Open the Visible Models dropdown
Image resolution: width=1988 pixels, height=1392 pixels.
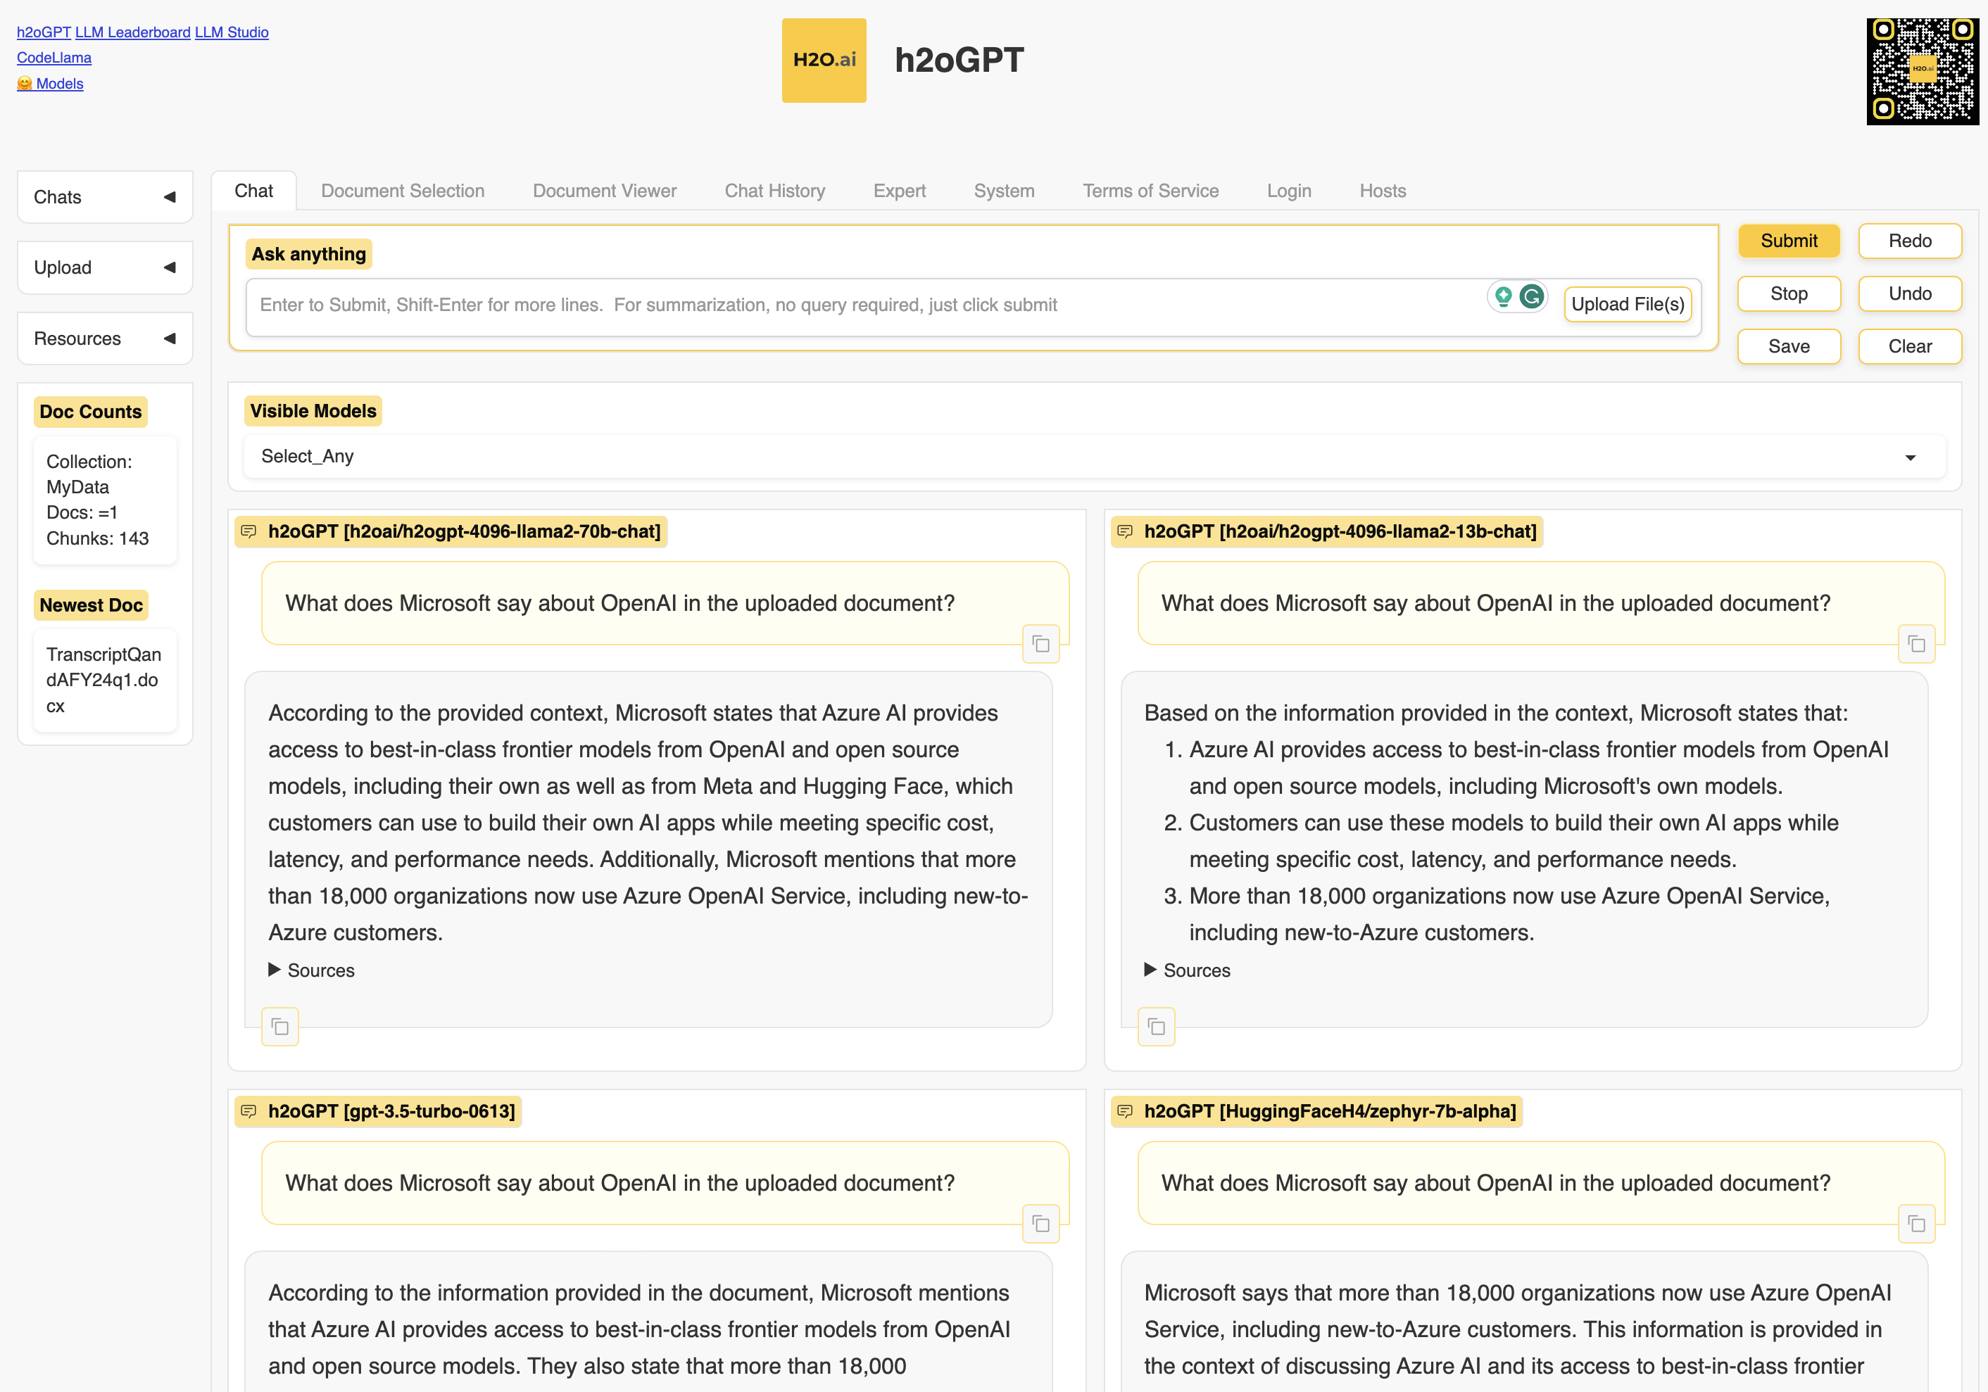1093,456
